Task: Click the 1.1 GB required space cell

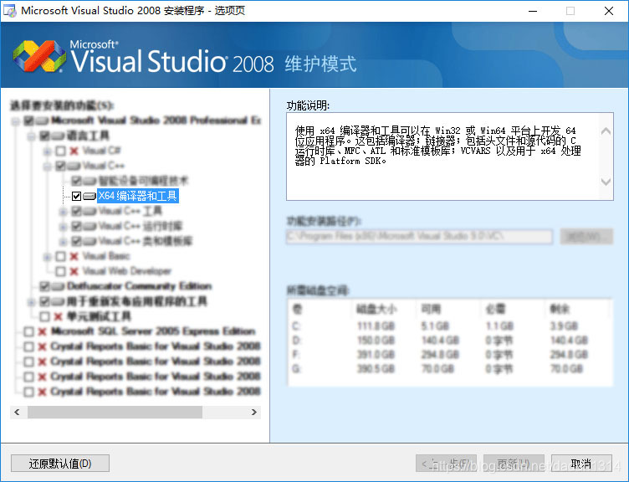Action: [499, 326]
